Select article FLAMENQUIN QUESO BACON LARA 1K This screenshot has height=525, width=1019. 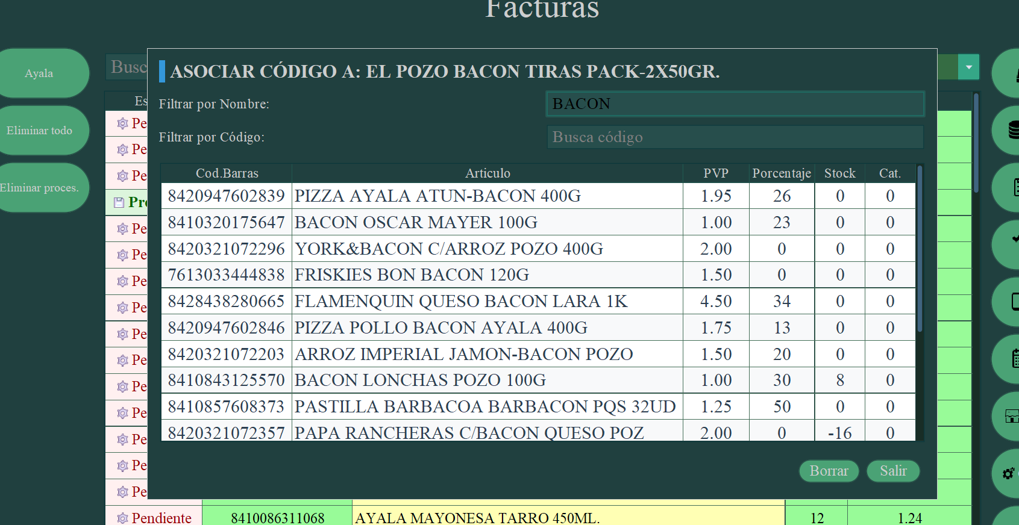[x=461, y=302]
